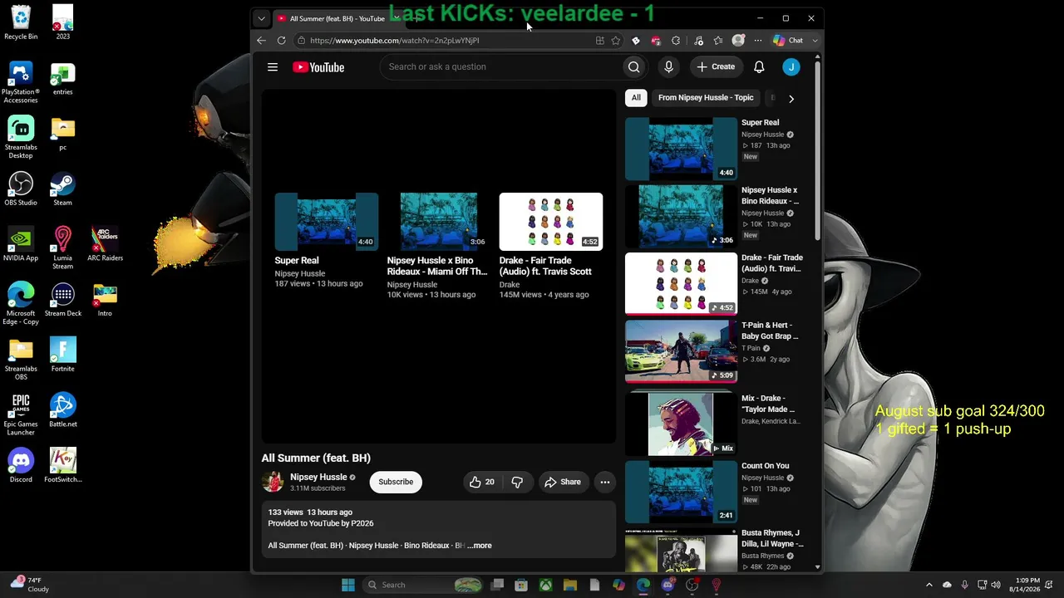Select the Recycle Bin desktop icon
Screen dimensions: 1064x598
21,22
